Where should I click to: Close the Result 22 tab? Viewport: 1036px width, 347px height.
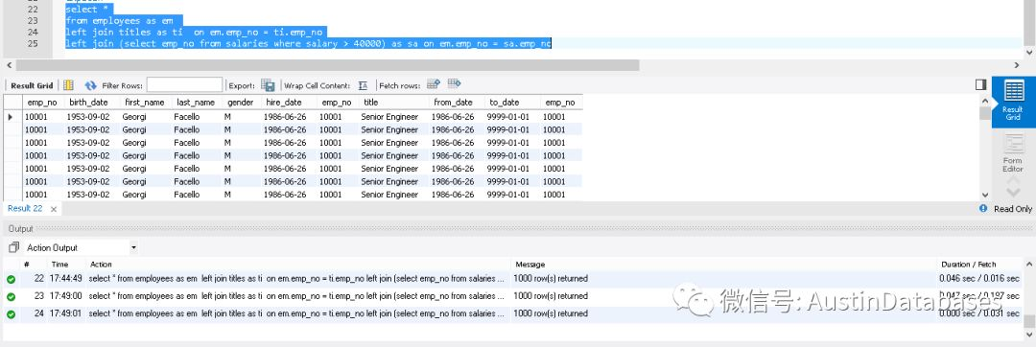[54, 209]
